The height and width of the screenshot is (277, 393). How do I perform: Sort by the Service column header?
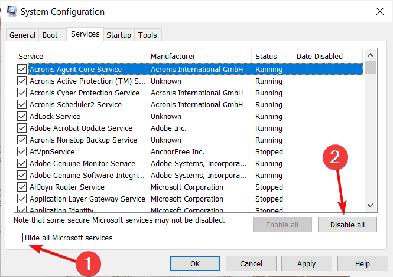[82, 56]
